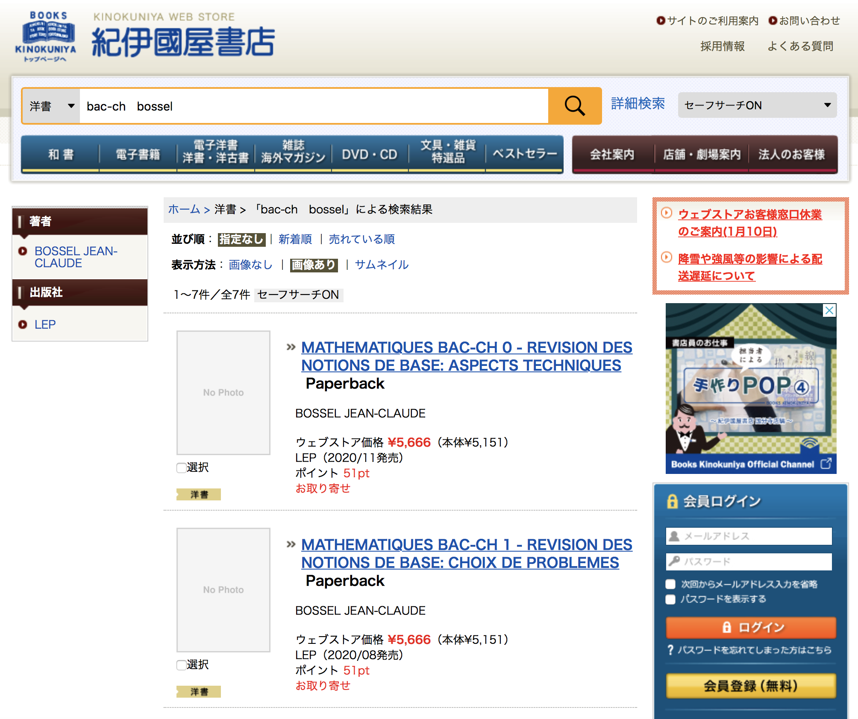Image resolution: width=858 pixels, height=719 pixels.
Task: Open パスワードを忘れてしまった方はこちら link
Action: coord(754,650)
